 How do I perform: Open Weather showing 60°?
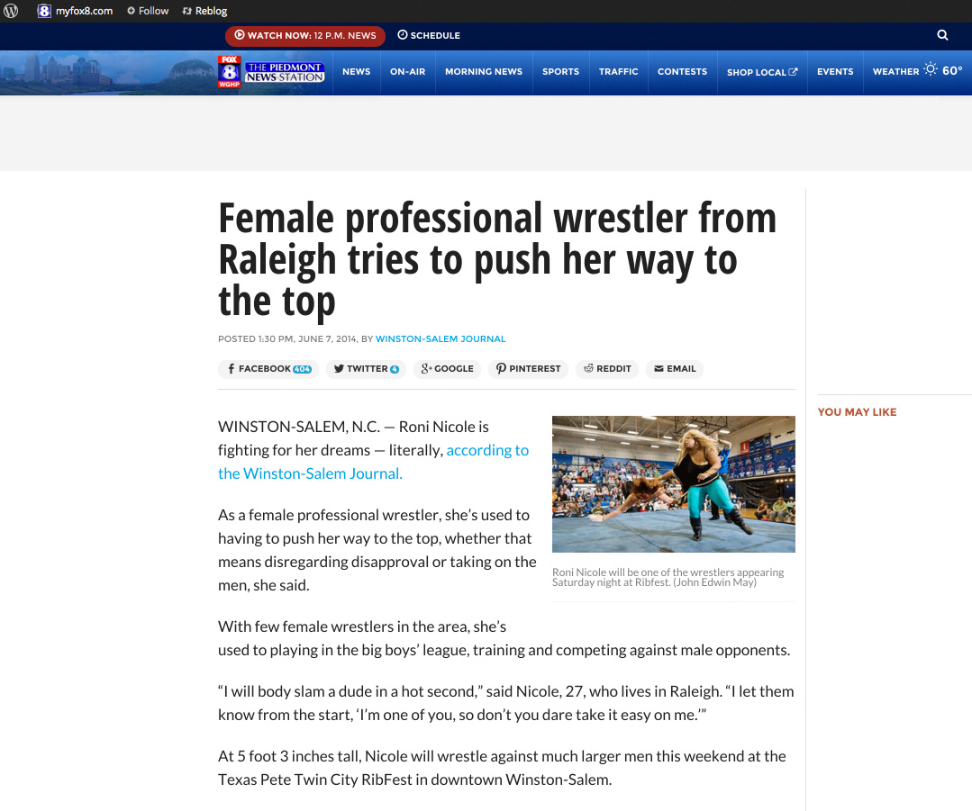coord(917,72)
